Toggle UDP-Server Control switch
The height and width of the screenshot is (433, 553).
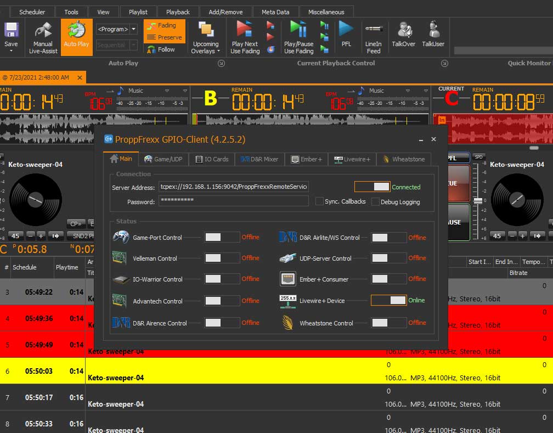click(x=388, y=258)
